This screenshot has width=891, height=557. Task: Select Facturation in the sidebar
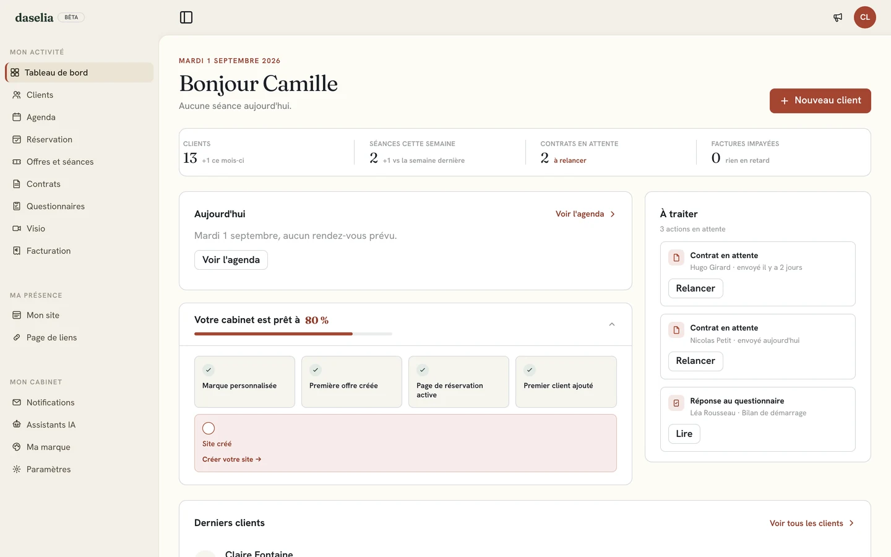[79, 251]
